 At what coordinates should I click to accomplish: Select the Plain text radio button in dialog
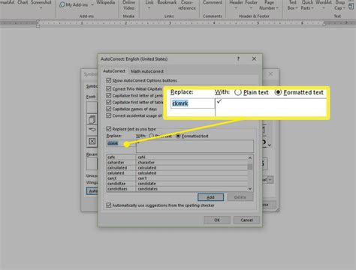pos(151,136)
